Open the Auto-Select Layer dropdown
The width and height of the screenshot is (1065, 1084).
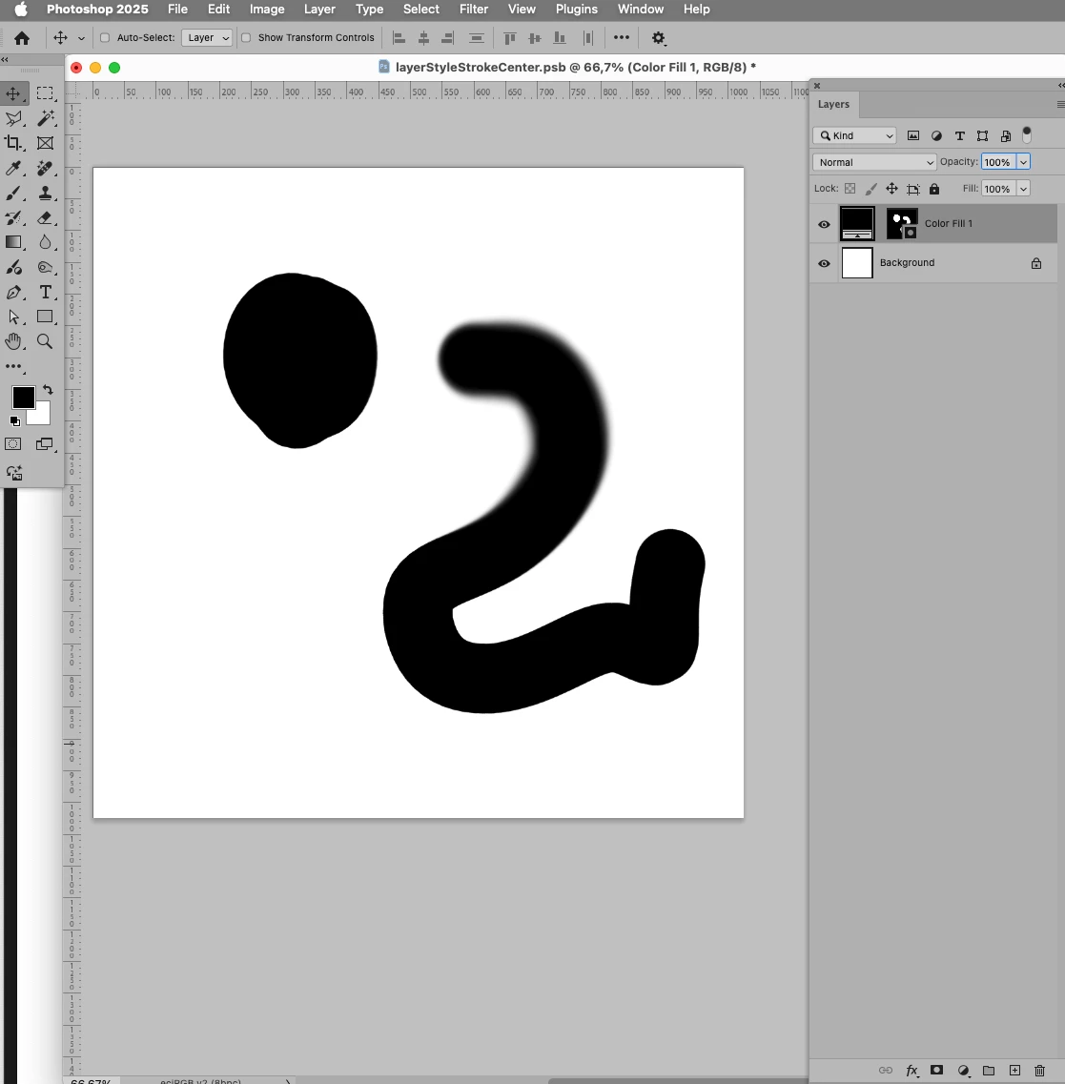207,37
